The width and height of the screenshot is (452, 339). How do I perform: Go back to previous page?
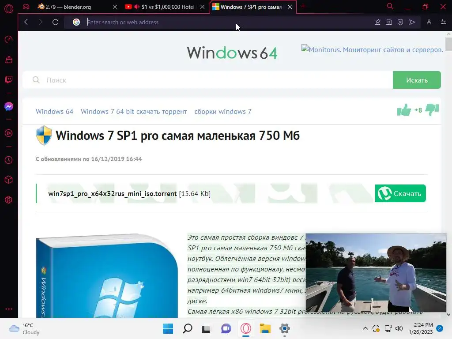pyautogui.click(x=26, y=22)
